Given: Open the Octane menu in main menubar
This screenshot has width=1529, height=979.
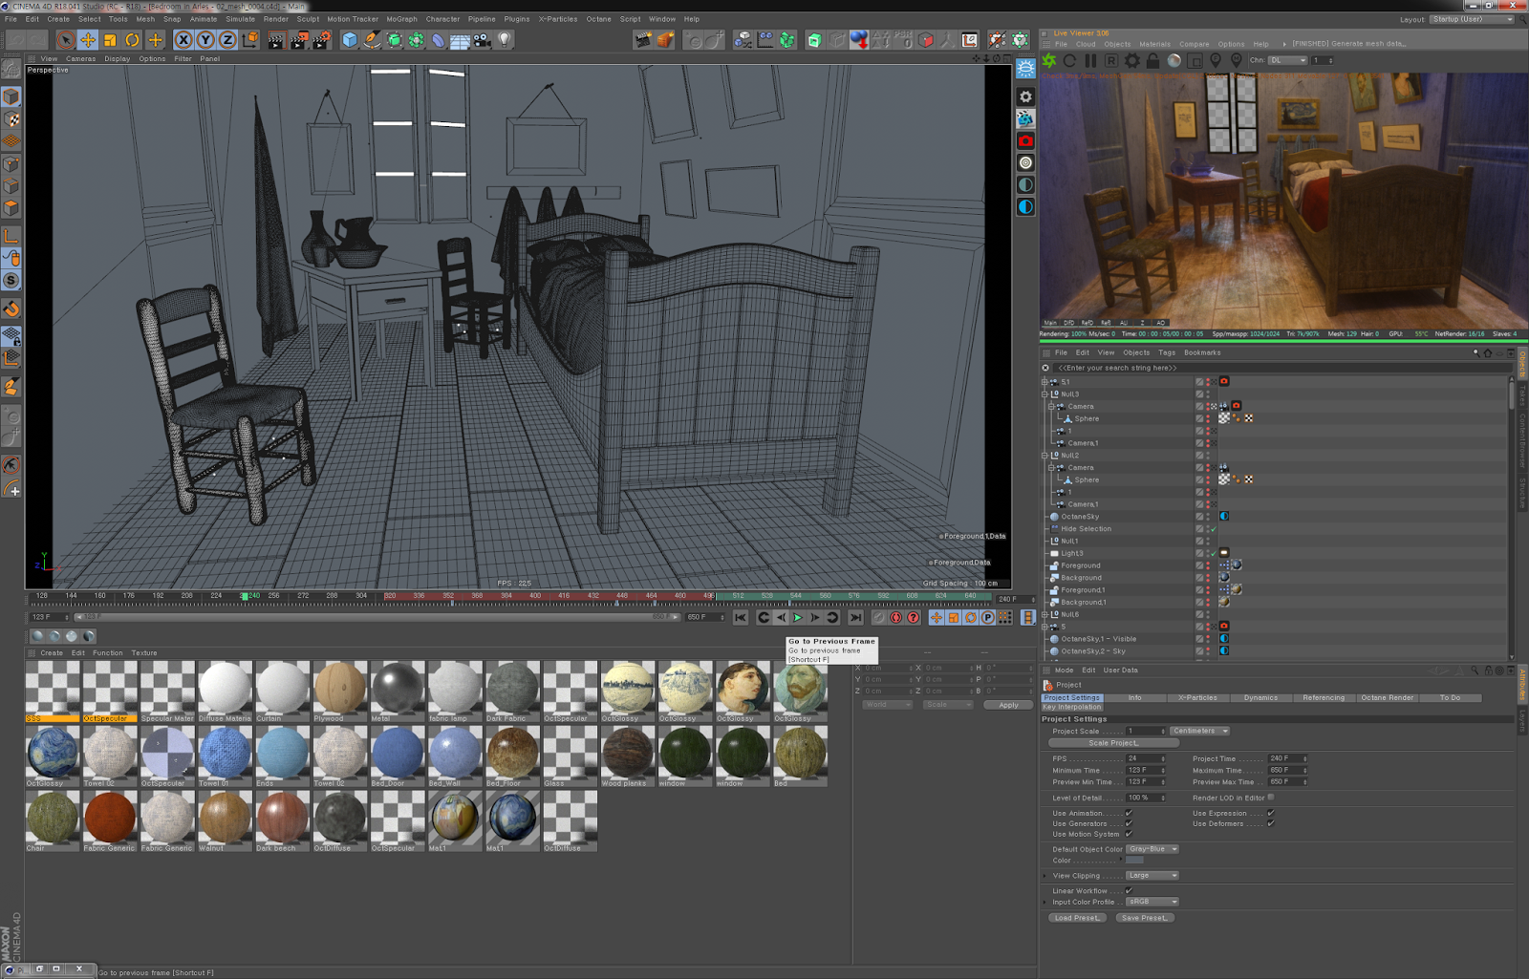Looking at the screenshot, I should point(598,19).
